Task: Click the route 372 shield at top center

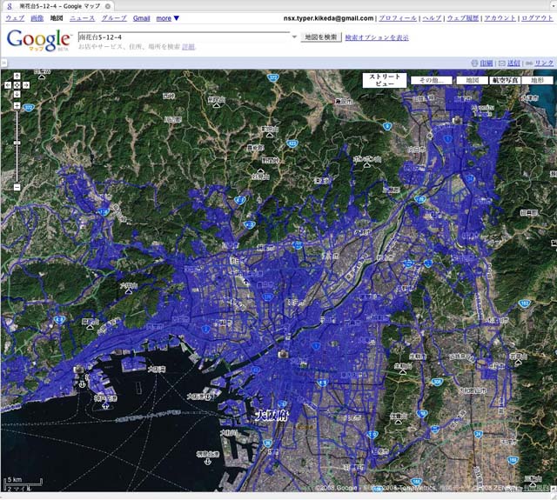Action: click(x=272, y=77)
